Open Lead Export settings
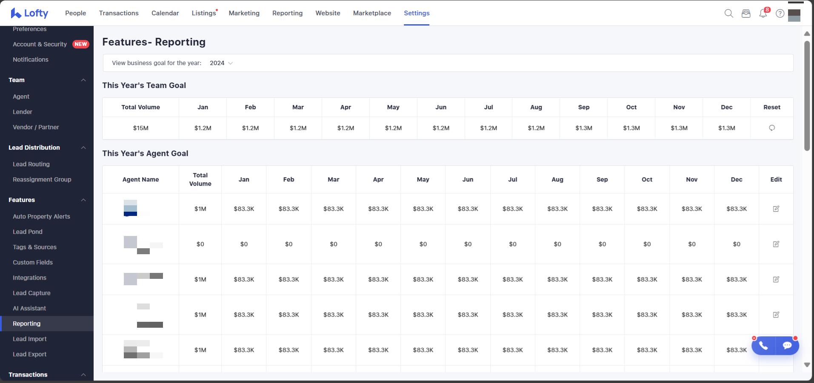The height and width of the screenshot is (383, 814). tap(30, 354)
